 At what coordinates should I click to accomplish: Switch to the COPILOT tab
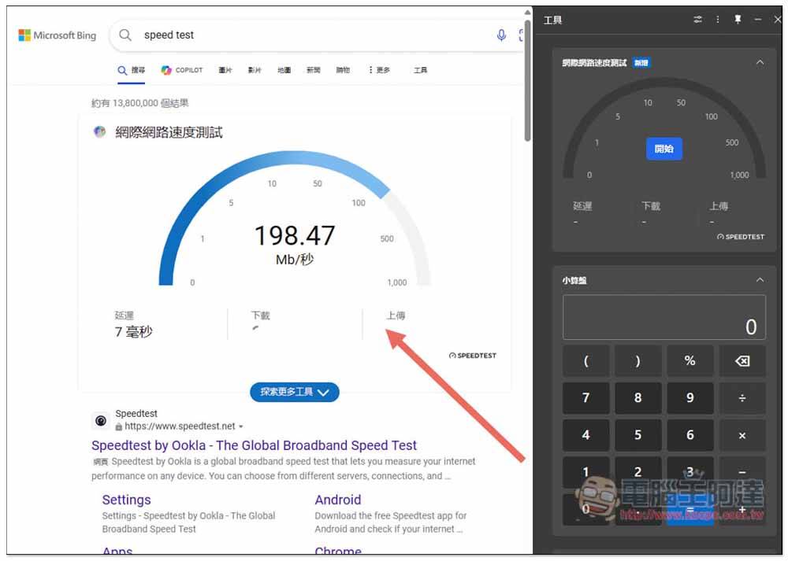coord(182,70)
